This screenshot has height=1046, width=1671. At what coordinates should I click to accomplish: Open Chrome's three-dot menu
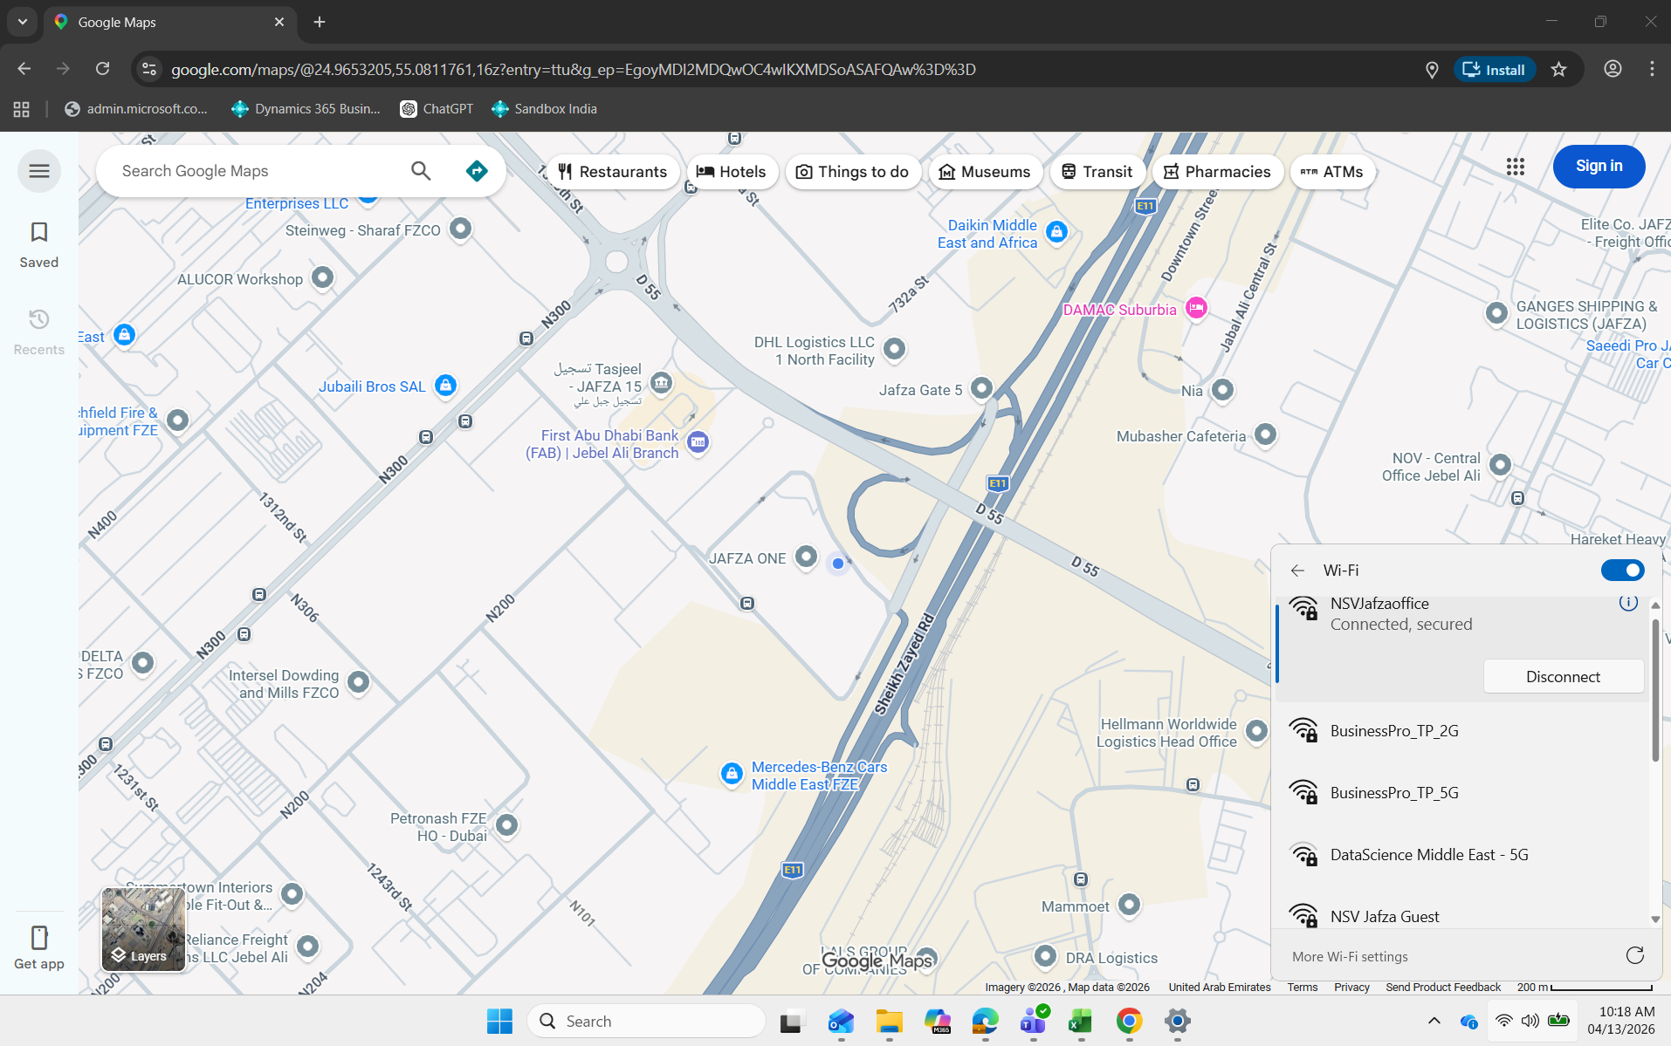[x=1652, y=69]
